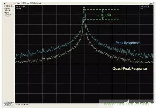Toggle the Show trace checkbox

tap(24, 3)
